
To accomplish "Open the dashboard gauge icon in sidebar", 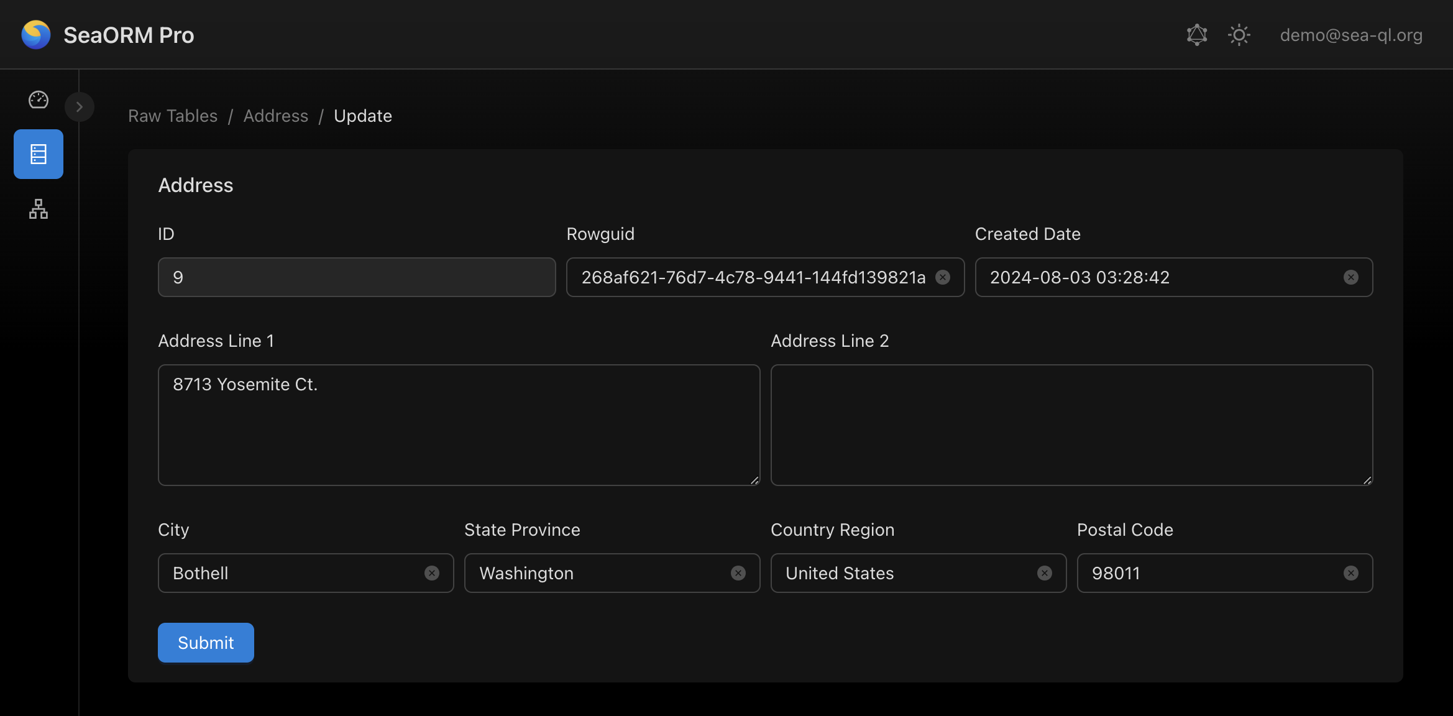I will coord(39,99).
